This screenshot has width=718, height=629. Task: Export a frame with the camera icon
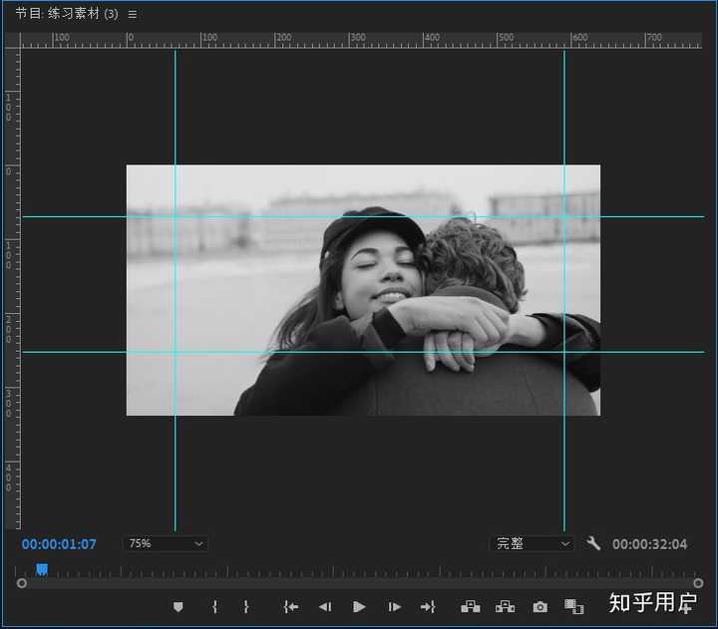tap(539, 607)
